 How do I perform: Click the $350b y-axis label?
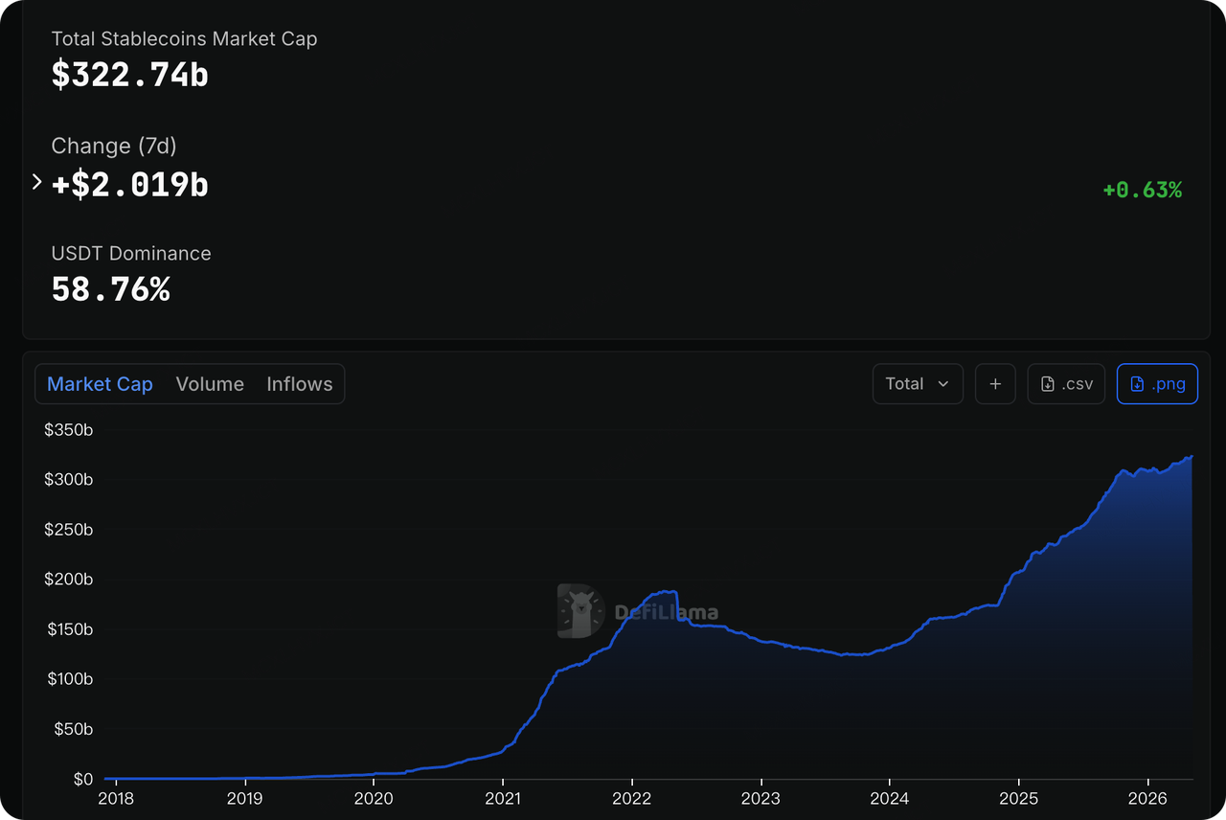[x=69, y=430]
